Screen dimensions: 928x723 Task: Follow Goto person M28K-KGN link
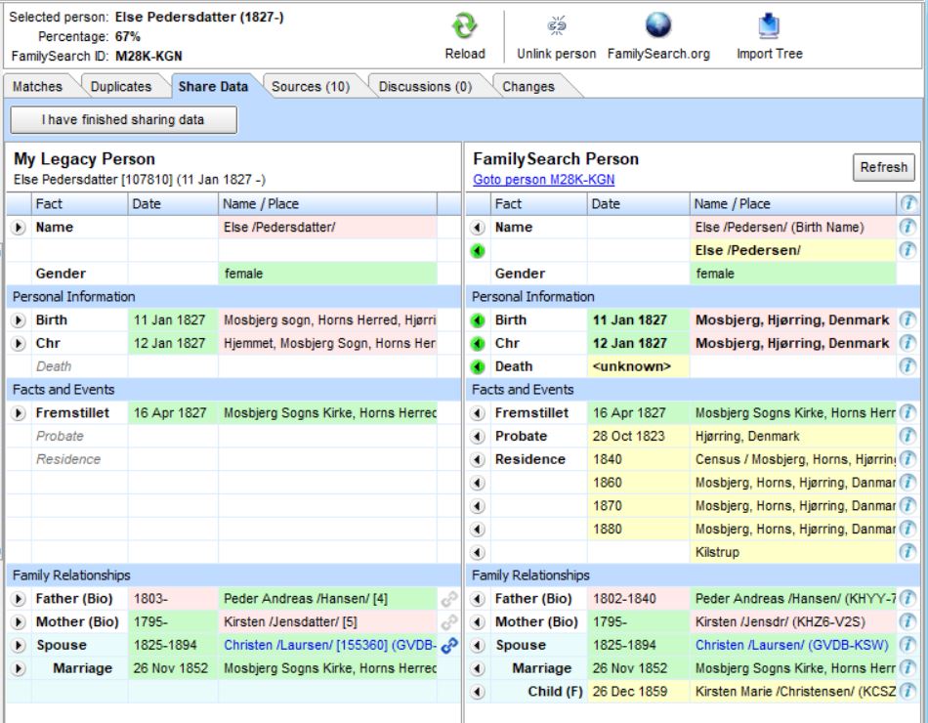543,180
